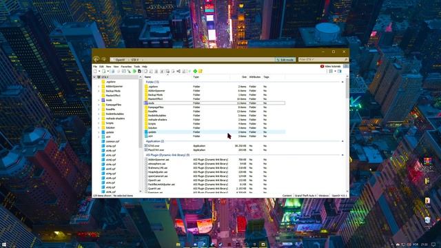Open the Windows Start button

click(4, 245)
